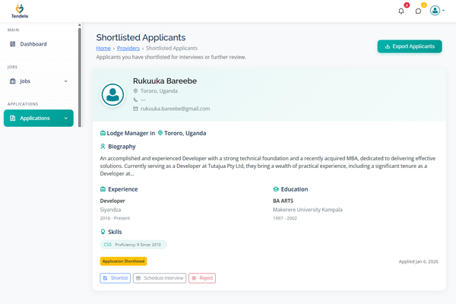Click the Schedule Interview button

coord(160,278)
